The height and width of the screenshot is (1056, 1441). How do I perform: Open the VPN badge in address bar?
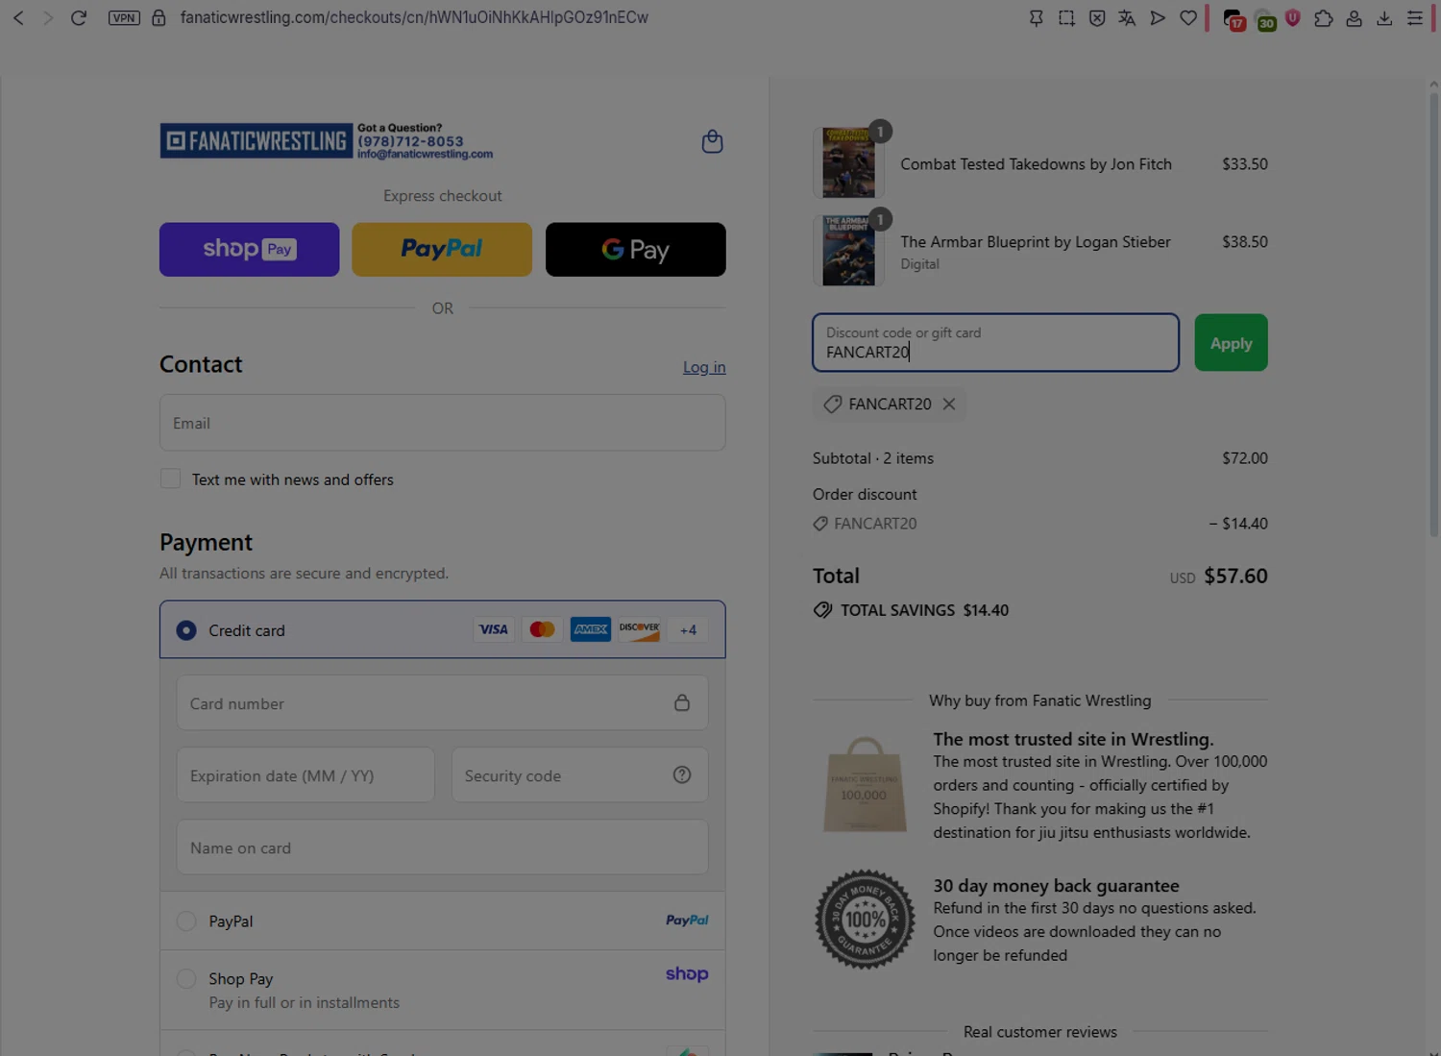124,17
